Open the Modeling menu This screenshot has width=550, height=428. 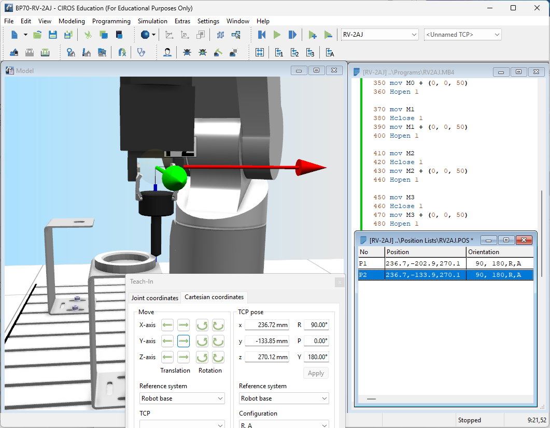[72, 21]
